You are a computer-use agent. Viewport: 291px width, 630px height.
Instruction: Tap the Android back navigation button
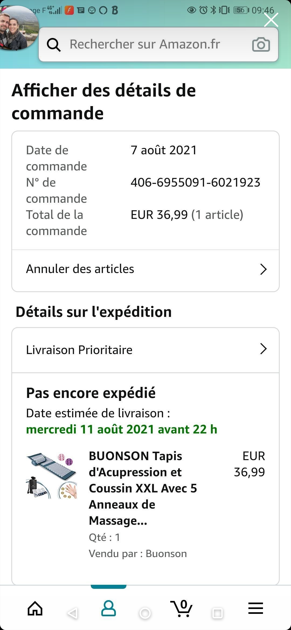coord(72,613)
